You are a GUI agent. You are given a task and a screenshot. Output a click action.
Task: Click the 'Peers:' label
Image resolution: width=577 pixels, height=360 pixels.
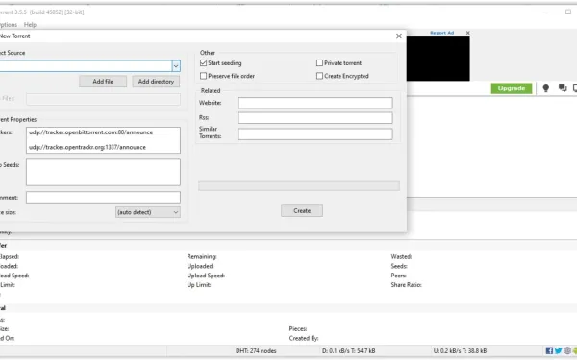(x=398, y=276)
